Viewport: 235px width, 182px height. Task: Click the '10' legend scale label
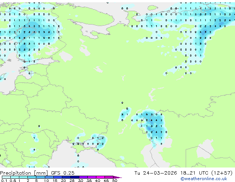(x=46, y=181)
